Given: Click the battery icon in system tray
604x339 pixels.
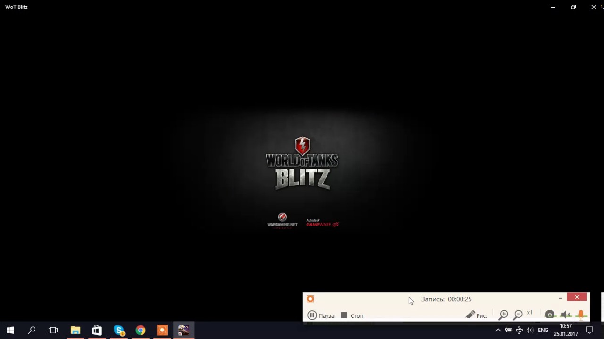Looking at the screenshot, I should click(509, 331).
